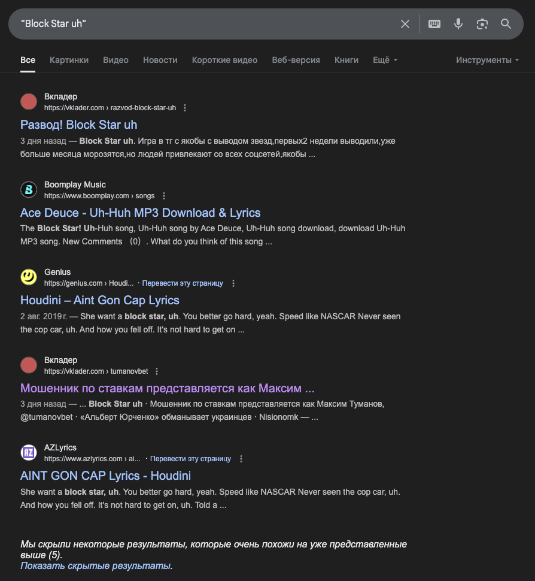Open more options for the Boomplay Music result
535x581 pixels.
pos(164,196)
